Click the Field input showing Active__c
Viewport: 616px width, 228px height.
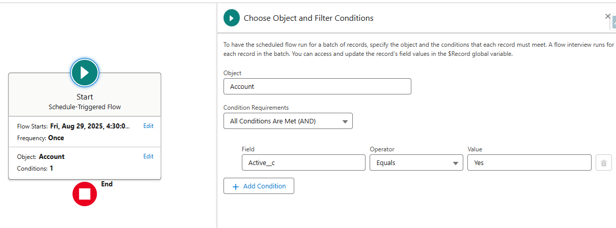point(303,162)
